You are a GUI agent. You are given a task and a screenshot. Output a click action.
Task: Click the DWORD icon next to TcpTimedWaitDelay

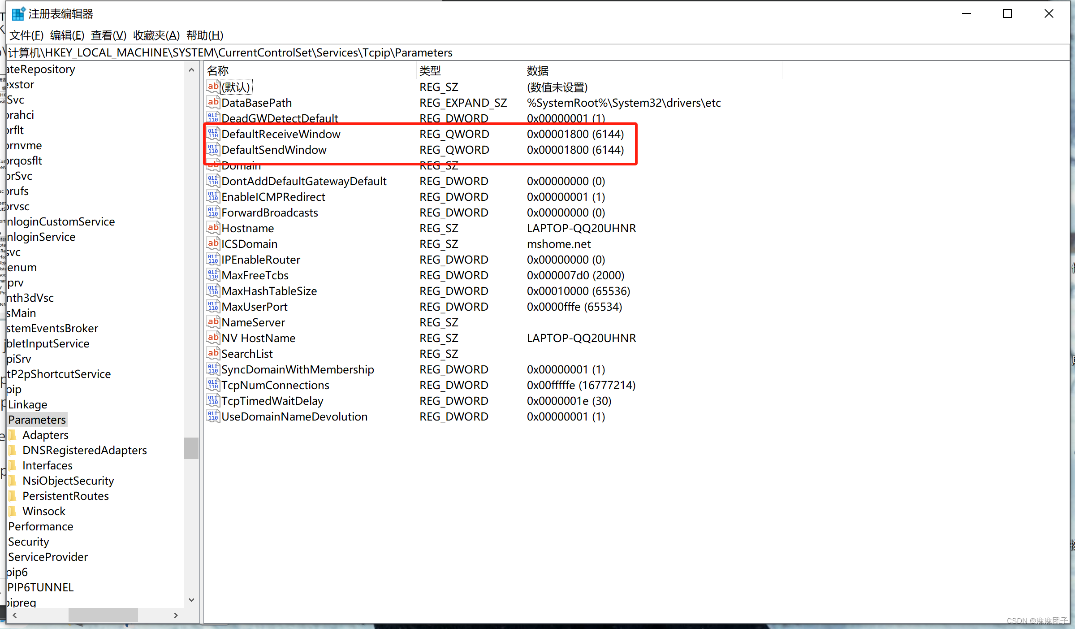[213, 400]
